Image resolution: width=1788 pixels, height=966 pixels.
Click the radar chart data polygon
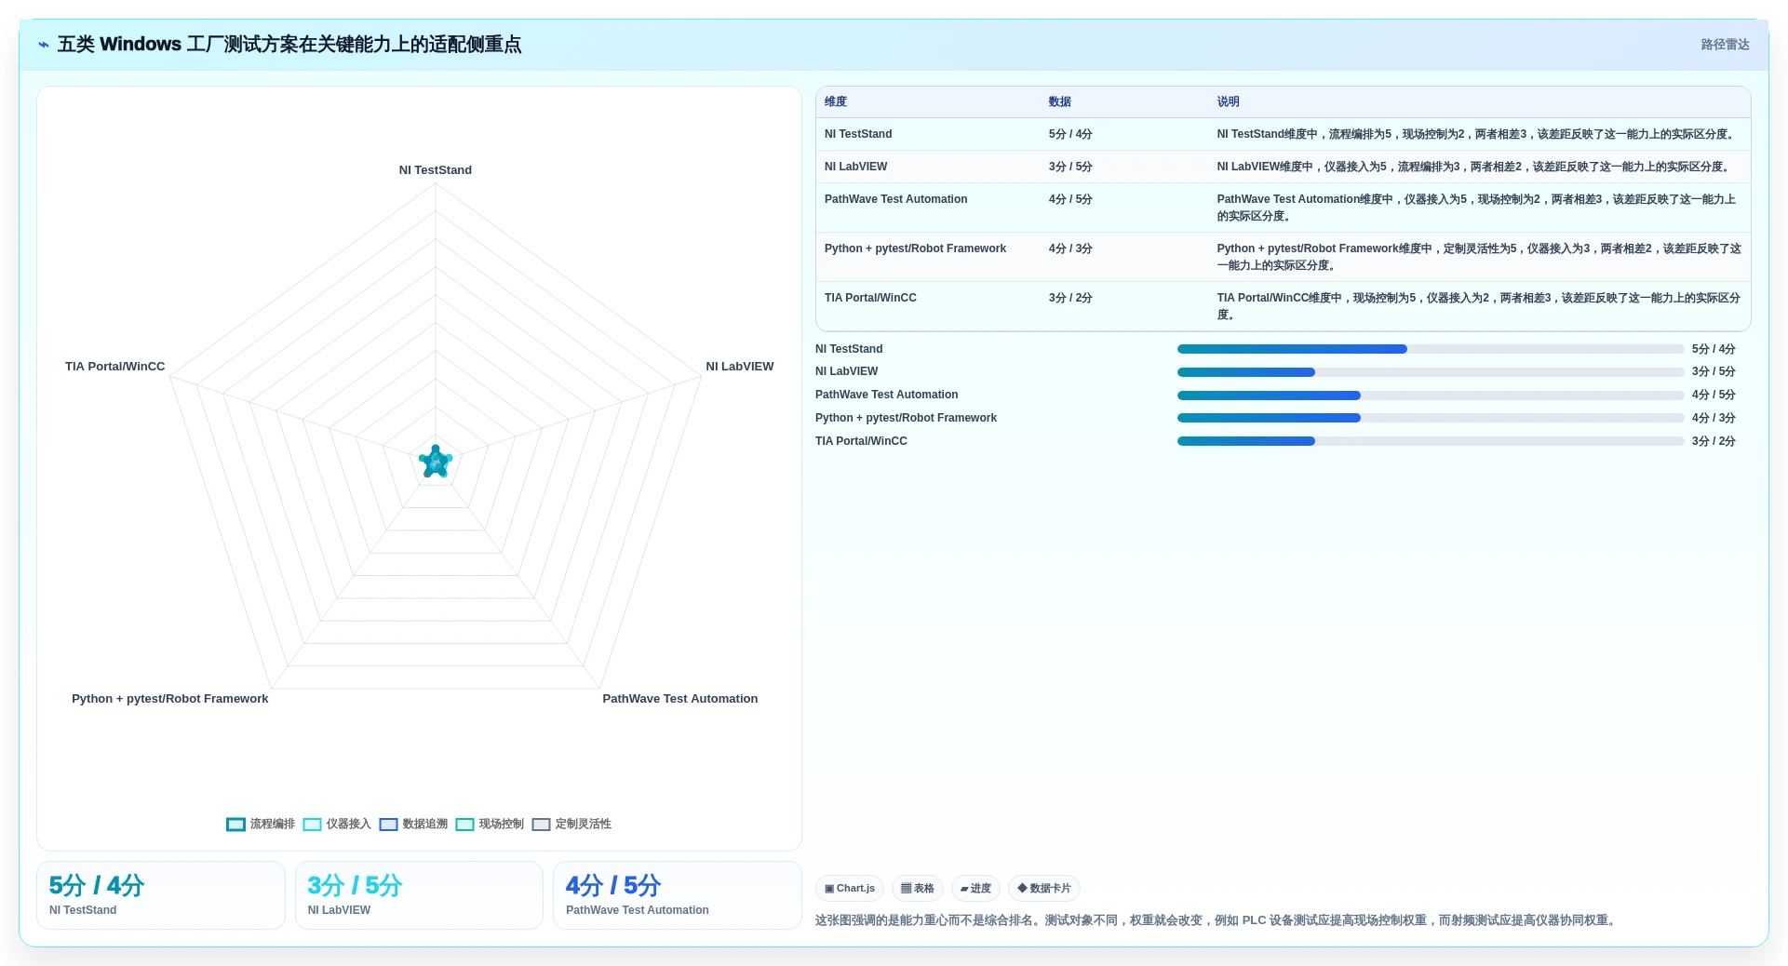(436, 462)
